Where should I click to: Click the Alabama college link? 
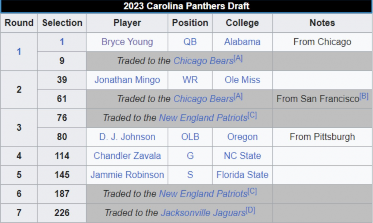click(x=242, y=42)
